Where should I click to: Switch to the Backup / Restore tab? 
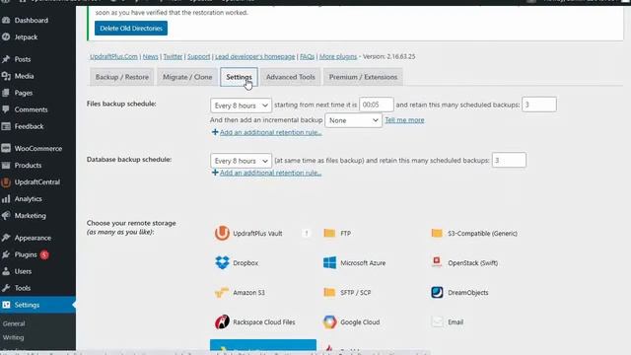122,77
